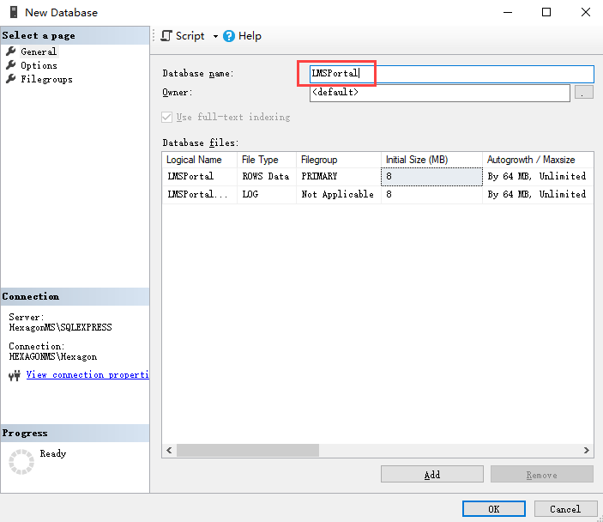Image resolution: width=603 pixels, height=522 pixels.
Task: Open the Help icon in toolbar
Action: click(x=229, y=36)
